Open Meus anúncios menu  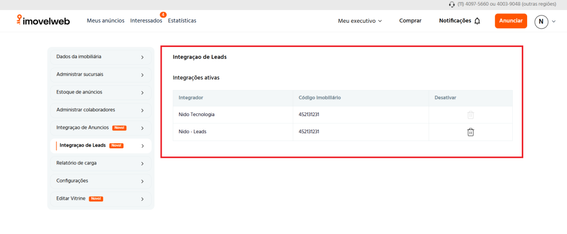(106, 21)
